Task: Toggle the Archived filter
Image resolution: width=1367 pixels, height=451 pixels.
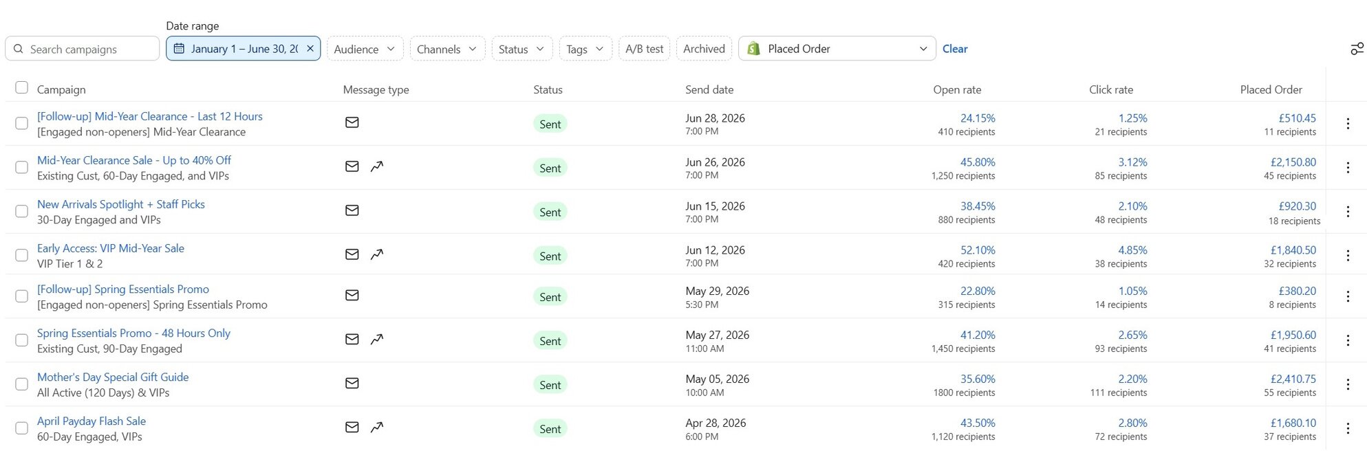Action: pos(704,48)
